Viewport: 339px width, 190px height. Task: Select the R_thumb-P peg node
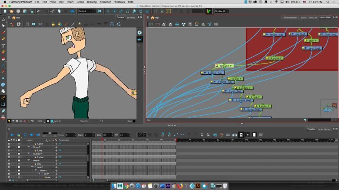[x=225, y=66]
